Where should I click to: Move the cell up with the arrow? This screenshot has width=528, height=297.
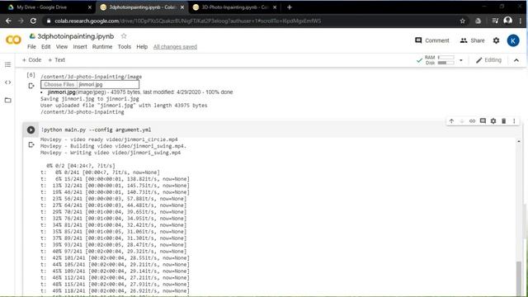[451, 121]
